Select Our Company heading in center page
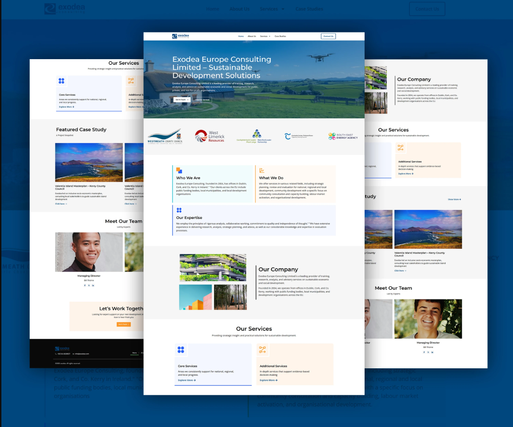This screenshot has height=427, width=513. click(x=278, y=269)
